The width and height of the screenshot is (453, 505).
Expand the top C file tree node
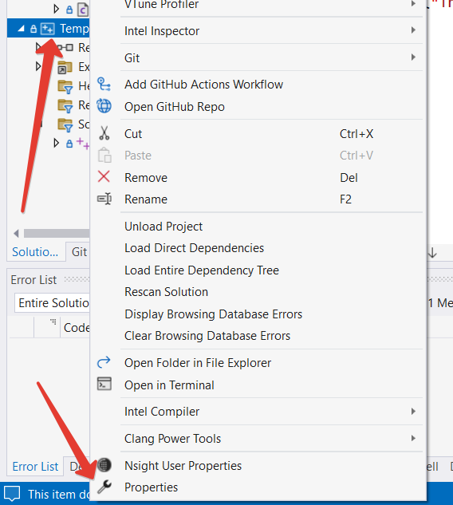coord(57,9)
